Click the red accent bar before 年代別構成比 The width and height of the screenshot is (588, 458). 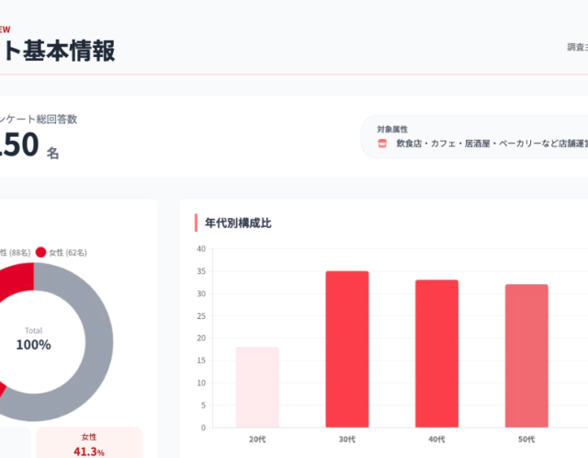point(196,223)
